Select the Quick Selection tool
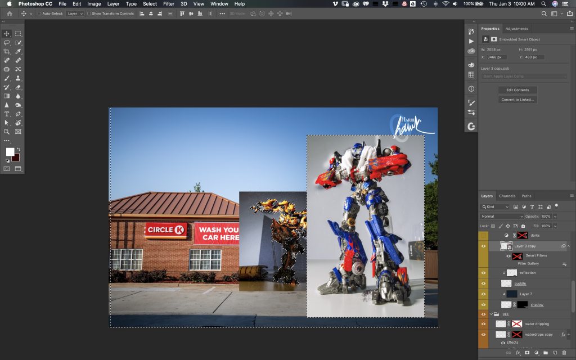 (18, 43)
